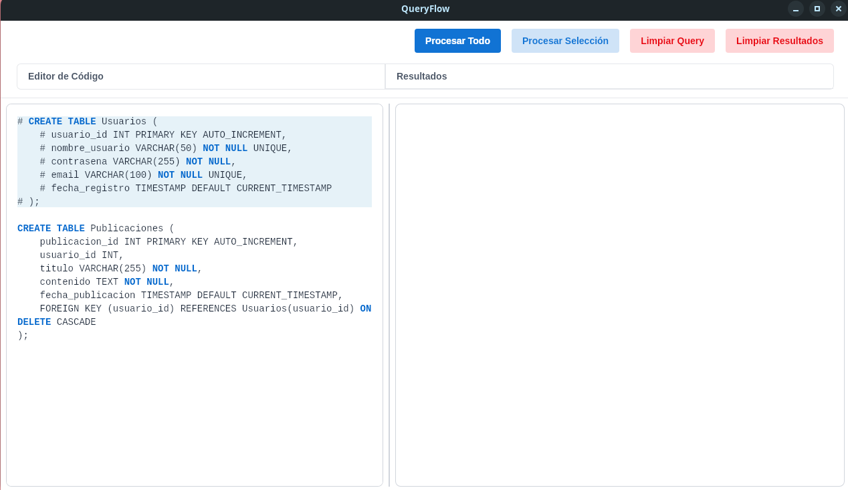848x490 pixels.
Task: Place cursor on commented CREATE TABLE Usuarios line
Action: pyautogui.click(x=88, y=122)
